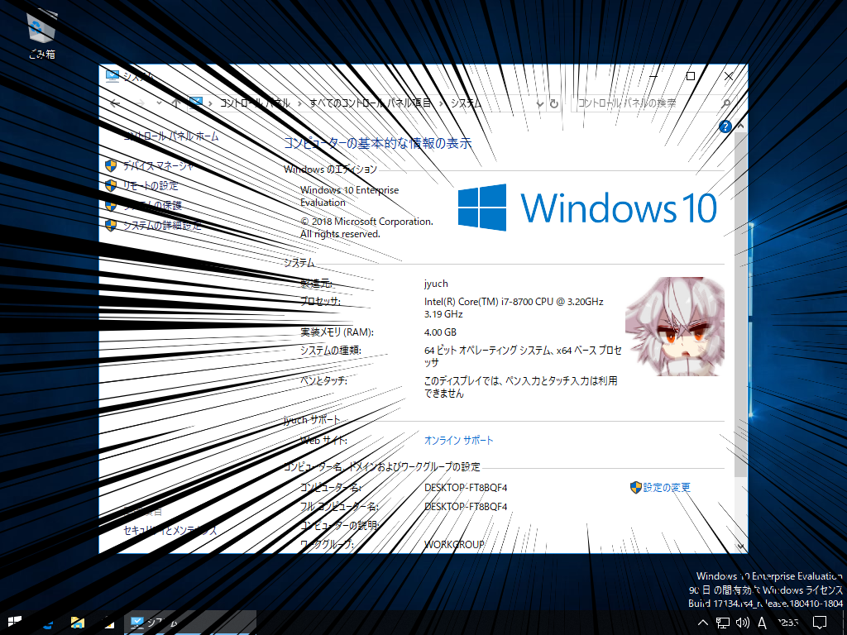Image resolution: width=847 pixels, height=635 pixels.
Task: Go back with the back arrow
Action: click(x=115, y=103)
